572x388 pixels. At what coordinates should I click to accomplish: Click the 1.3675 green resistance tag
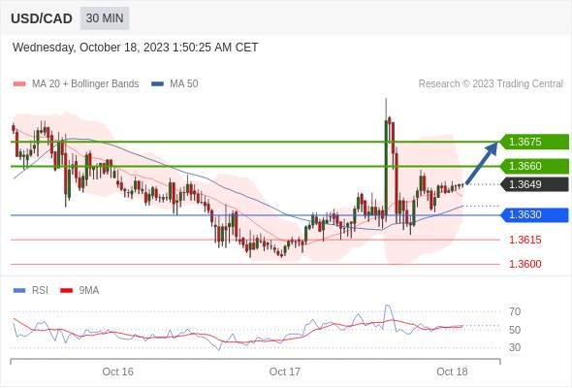click(534, 142)
